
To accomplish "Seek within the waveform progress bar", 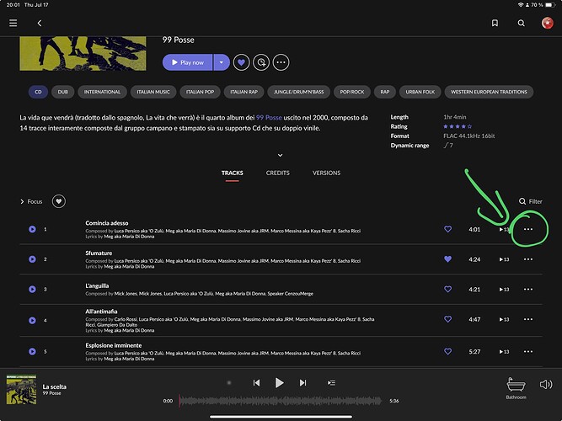I will 281,401.
